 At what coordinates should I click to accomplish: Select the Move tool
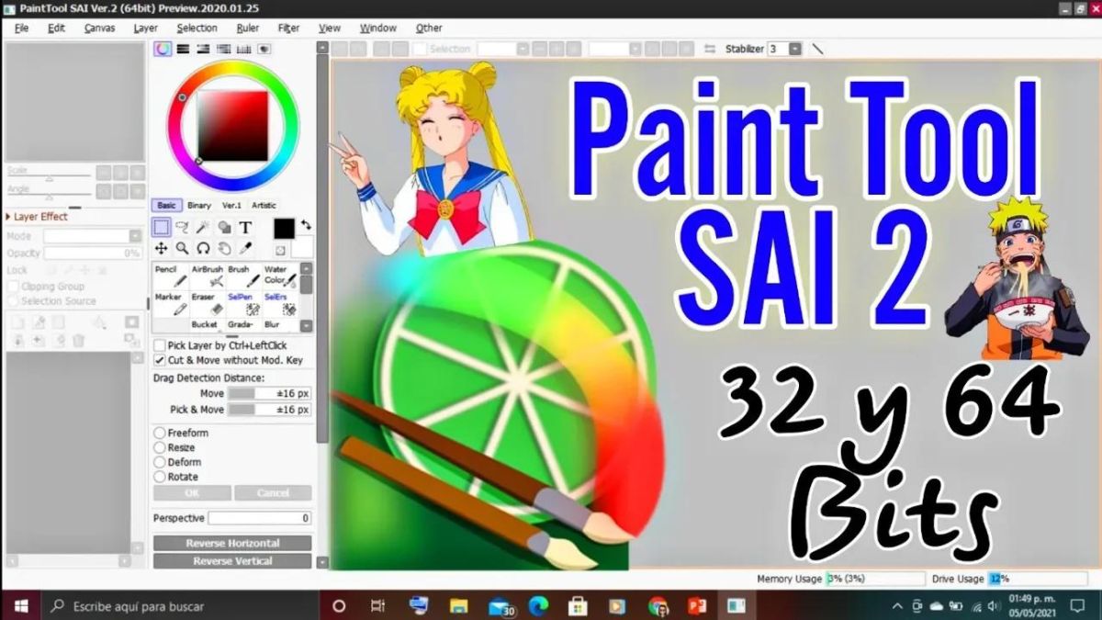[161, 248]
